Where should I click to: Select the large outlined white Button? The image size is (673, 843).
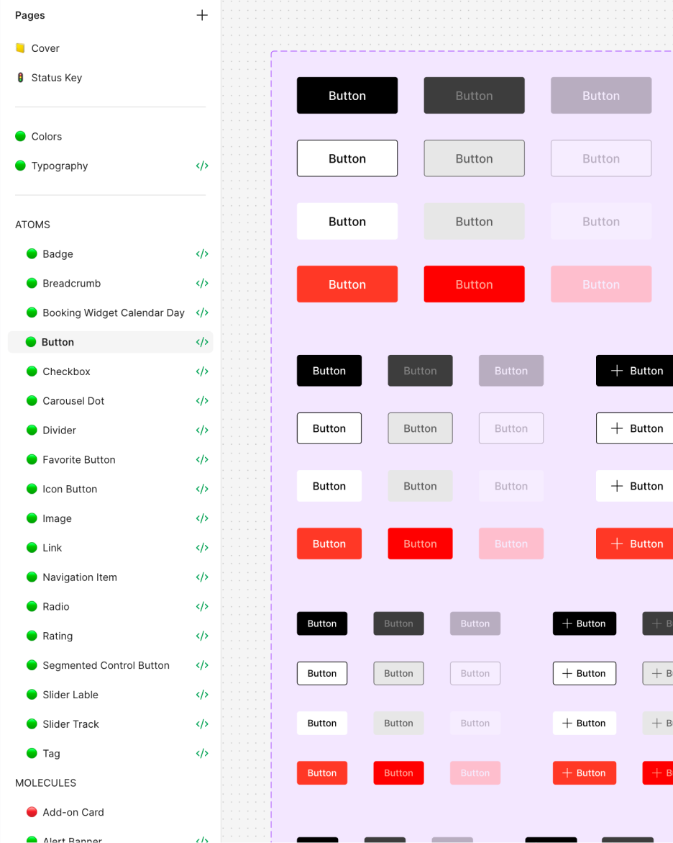tap(347, 158)
